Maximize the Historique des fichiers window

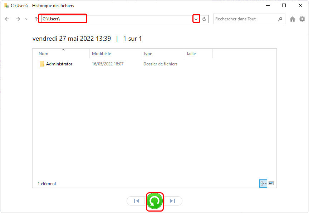click(284, 5)
